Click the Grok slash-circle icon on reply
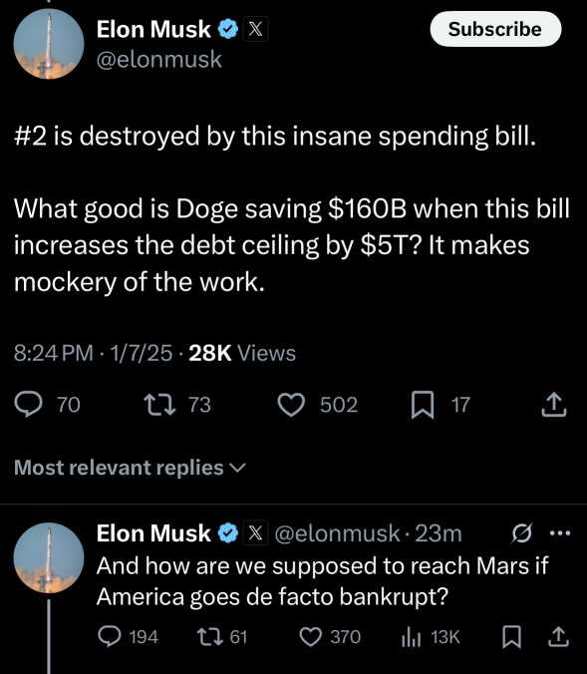Screen dimensions: 587x674 pyautogui.click(x=522, y=533)
